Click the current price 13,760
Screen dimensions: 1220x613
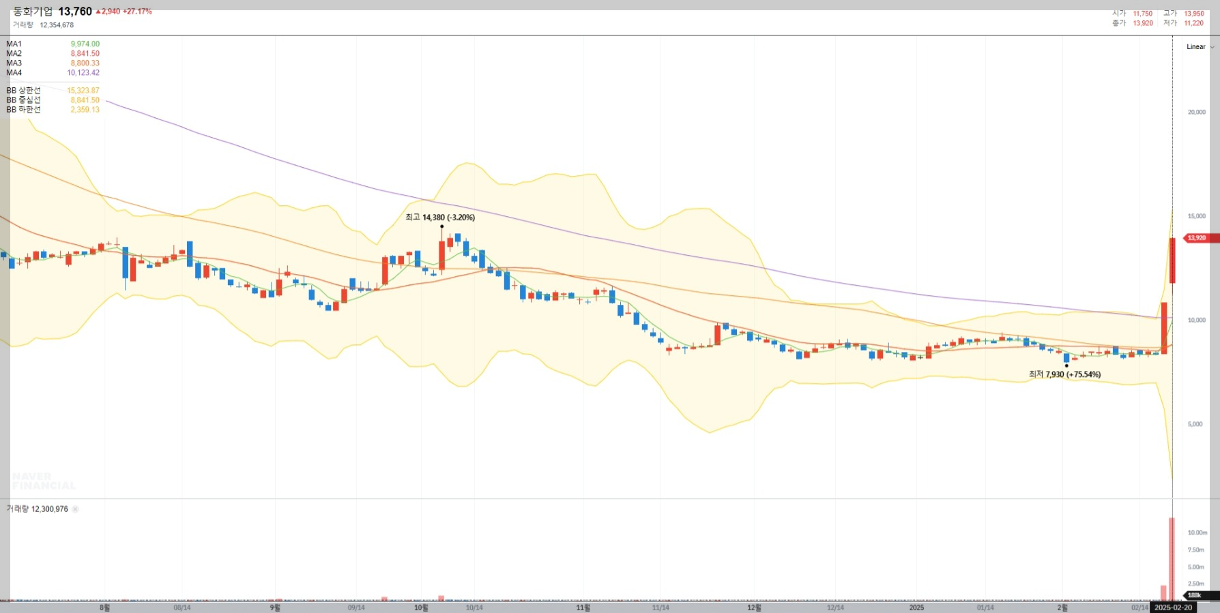(x=75, y=12)
